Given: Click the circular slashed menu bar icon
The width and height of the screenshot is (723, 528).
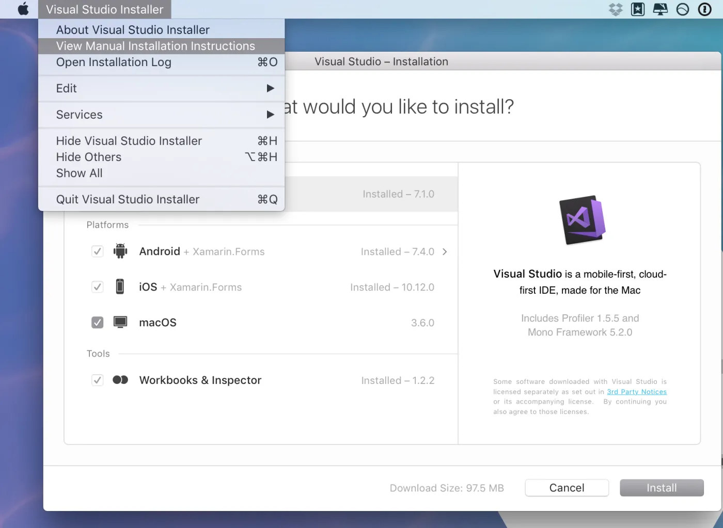Looking at the screenshot, I should coord(682,9).
